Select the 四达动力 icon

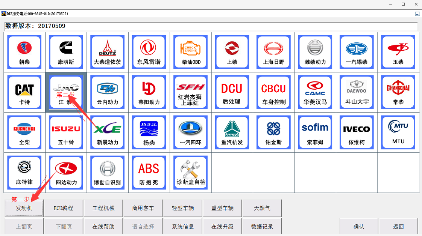pos(66,173)
